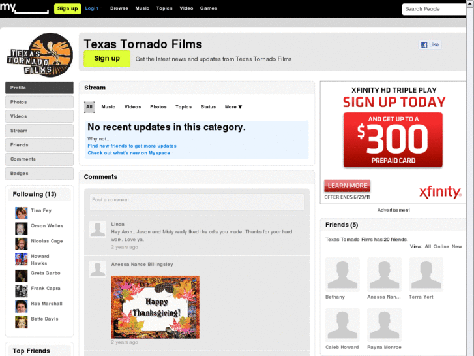474x356 pixels.
Task: Open Orson Welles' avatar picture
Action: coord(21,229)
